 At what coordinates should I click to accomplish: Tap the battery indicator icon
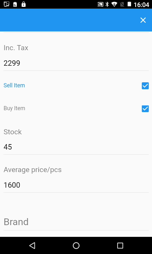click(x=129, y=4)
